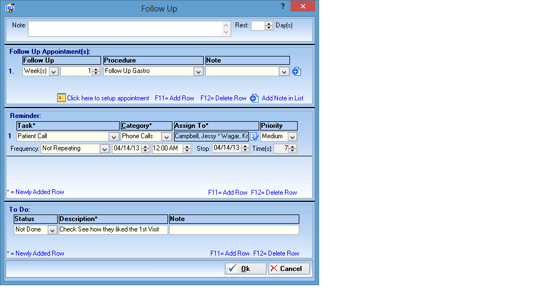Click F12= Delete Row in To Do section
Viewport: 536px width, 294px height.
click(x=276, y=253)
